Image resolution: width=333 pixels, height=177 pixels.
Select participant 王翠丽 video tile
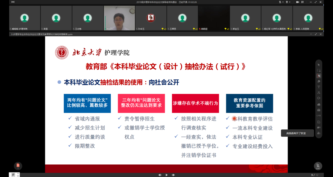(182, 18)
